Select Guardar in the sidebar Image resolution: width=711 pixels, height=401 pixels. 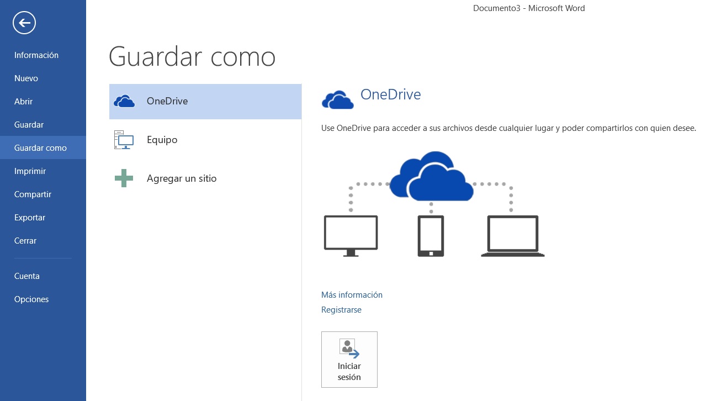(43, 125)
